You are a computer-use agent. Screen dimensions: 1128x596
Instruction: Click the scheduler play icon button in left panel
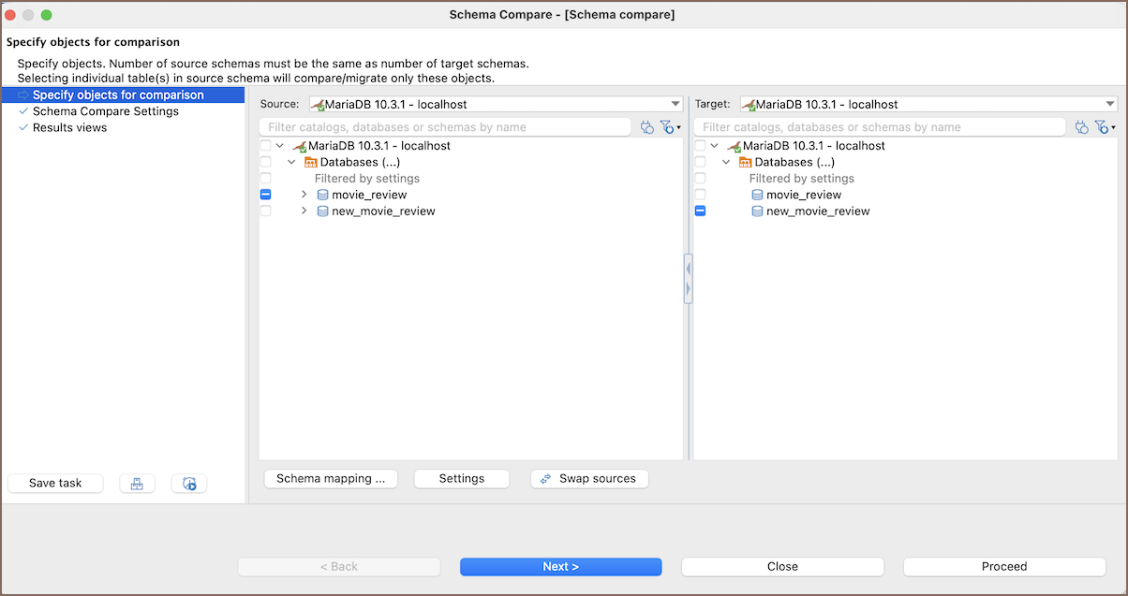189,484
